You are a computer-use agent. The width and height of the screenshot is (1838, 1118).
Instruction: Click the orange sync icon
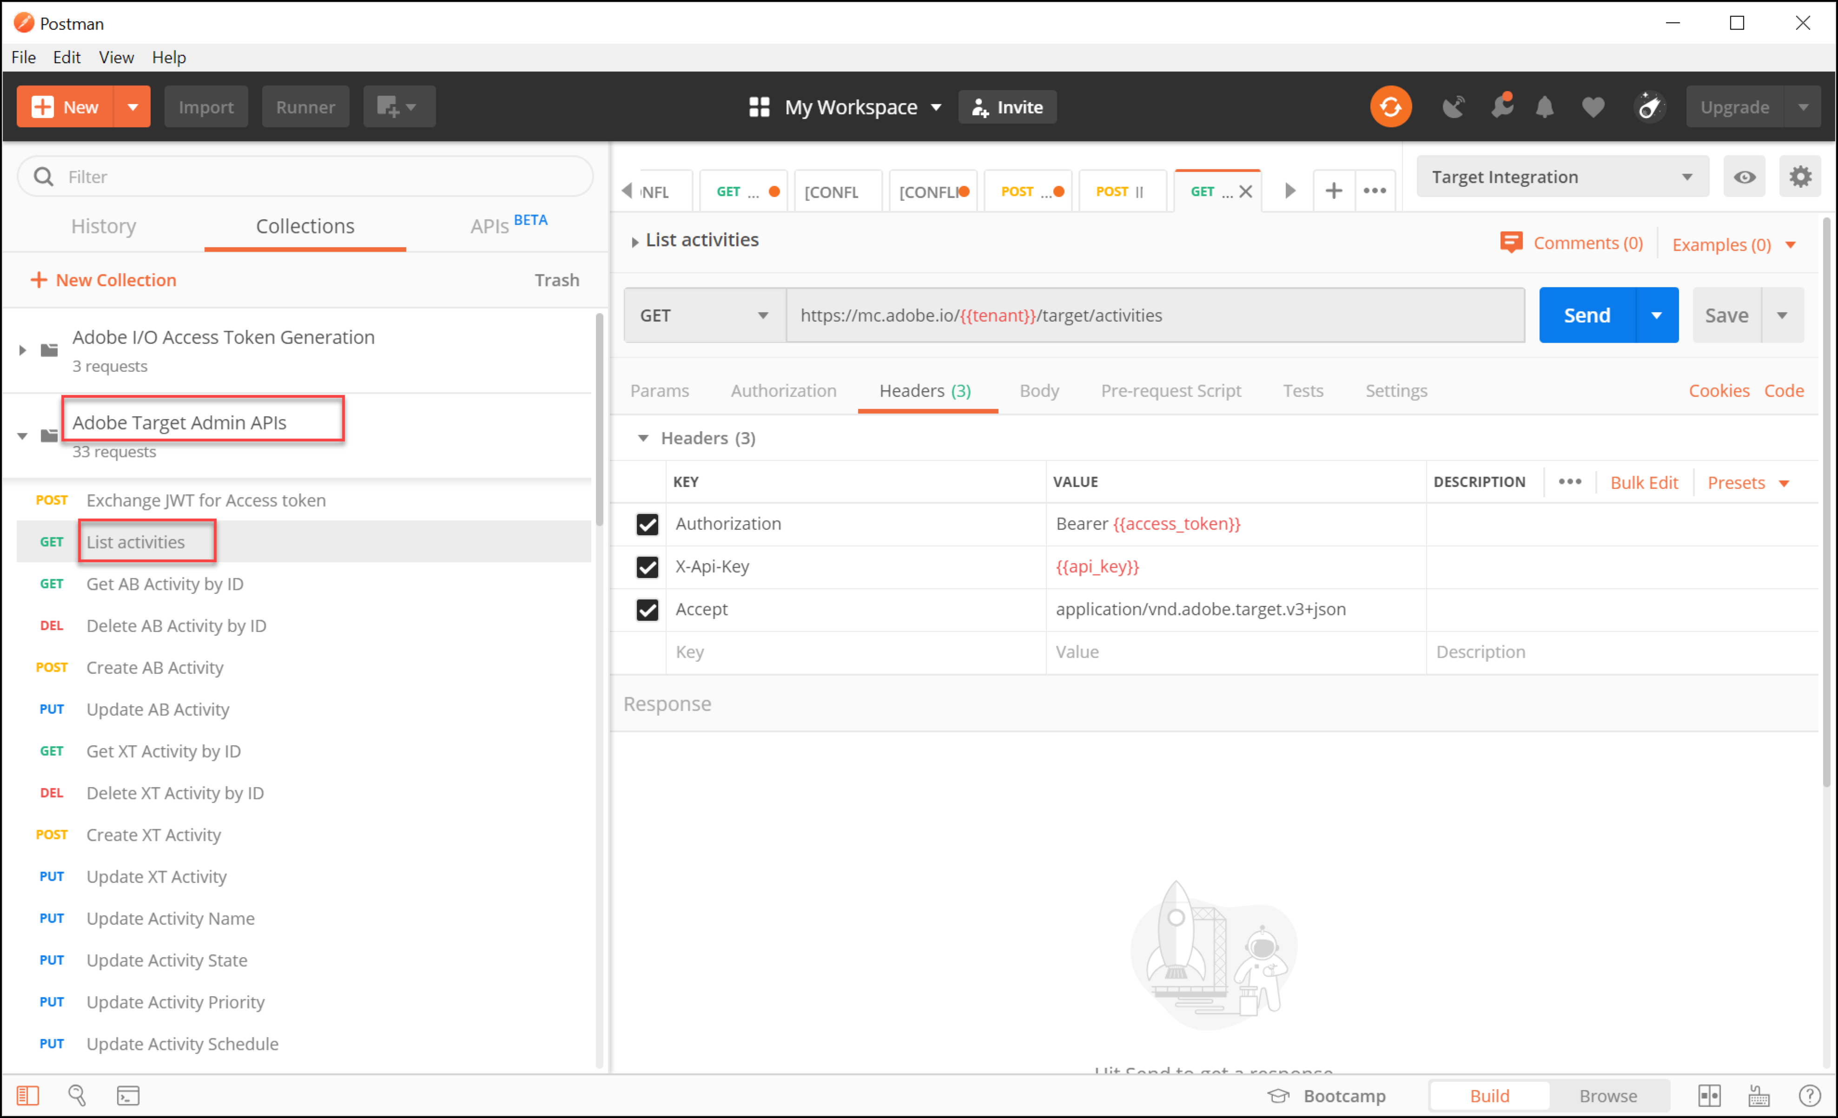click(1390, 107)
